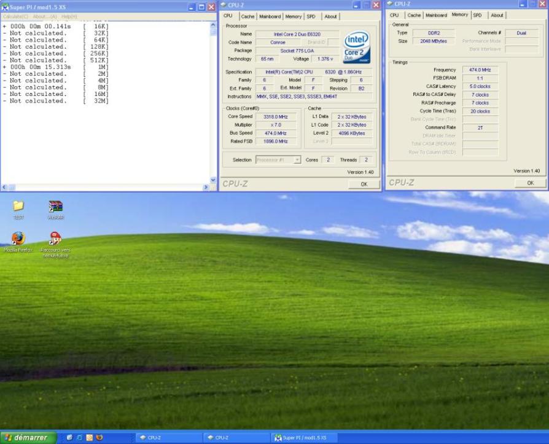Click the memory Type value 'DDR2'
The image size is (549, 444).
pyautogui.click(x=434, y=33)
